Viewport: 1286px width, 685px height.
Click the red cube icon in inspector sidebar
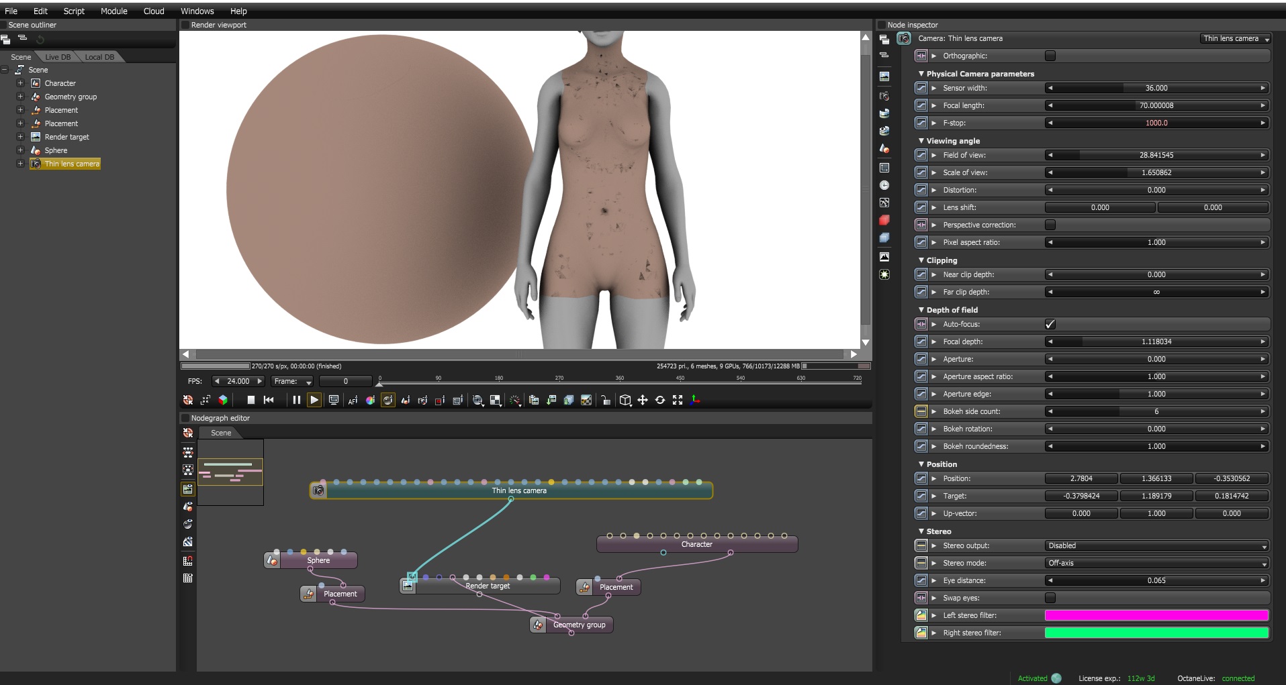click(x=884, y=220)
